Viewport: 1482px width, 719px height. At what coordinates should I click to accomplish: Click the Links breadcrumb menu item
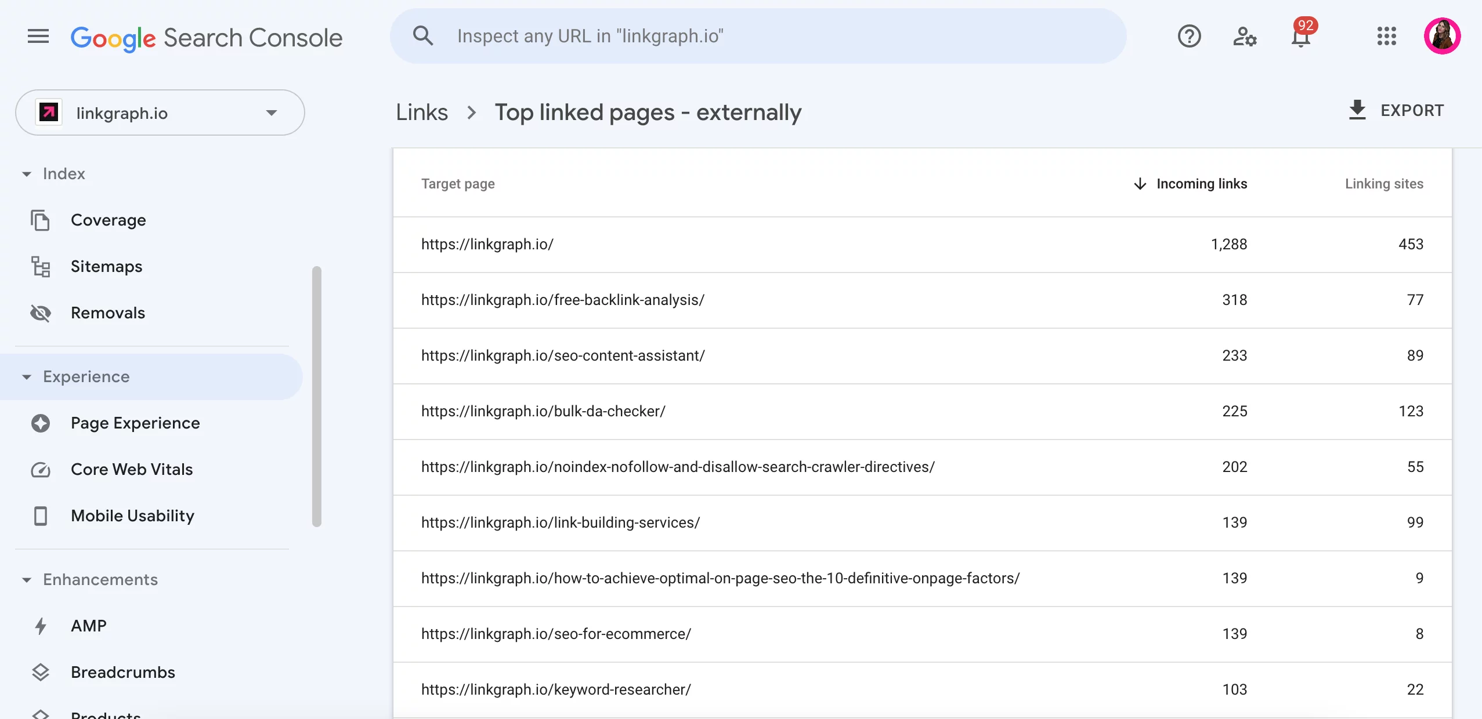421,111
